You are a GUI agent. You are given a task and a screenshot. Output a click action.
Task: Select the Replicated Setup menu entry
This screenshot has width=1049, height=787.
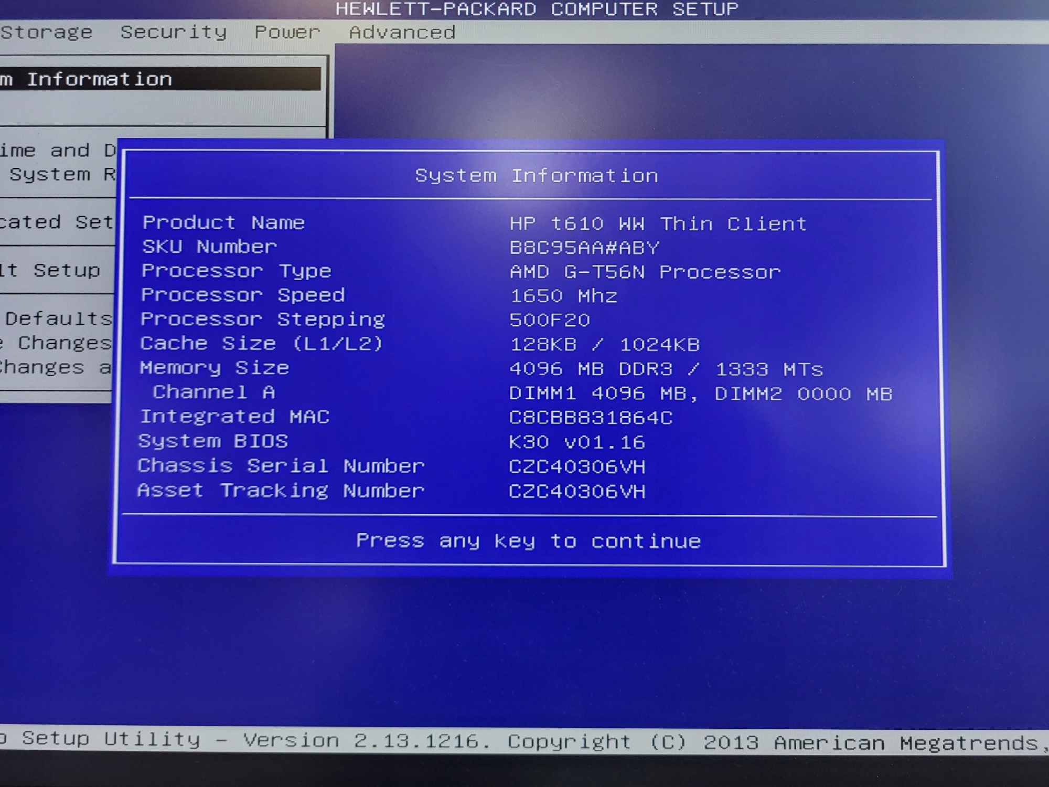(x=56, y=222)
